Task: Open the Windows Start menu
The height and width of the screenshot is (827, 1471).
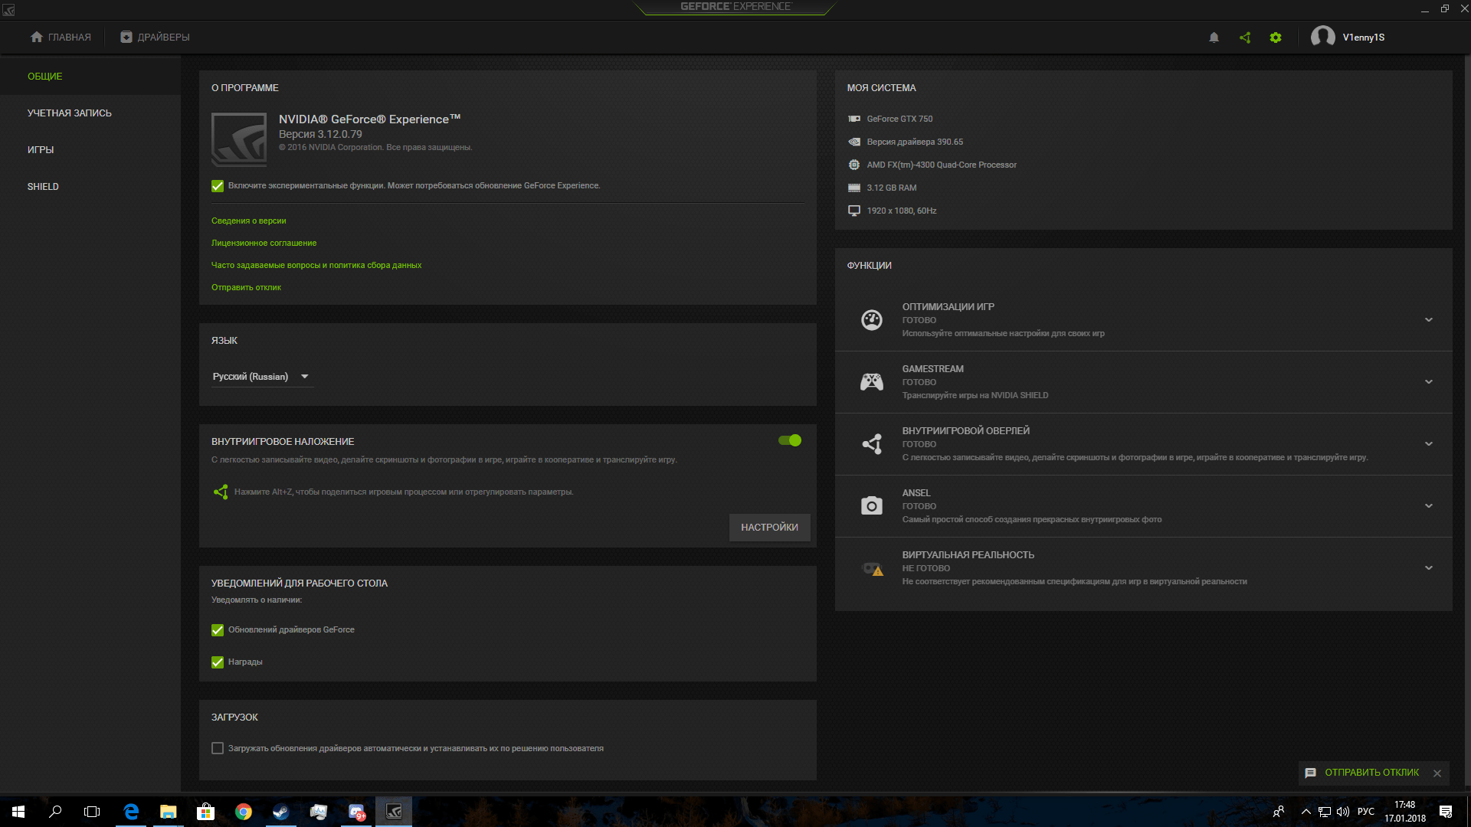Action: click(18, 812)
